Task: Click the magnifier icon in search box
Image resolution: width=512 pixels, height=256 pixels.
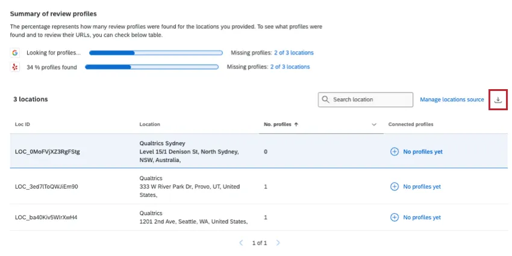Action: pyautogui.click(x=326, y=99)
